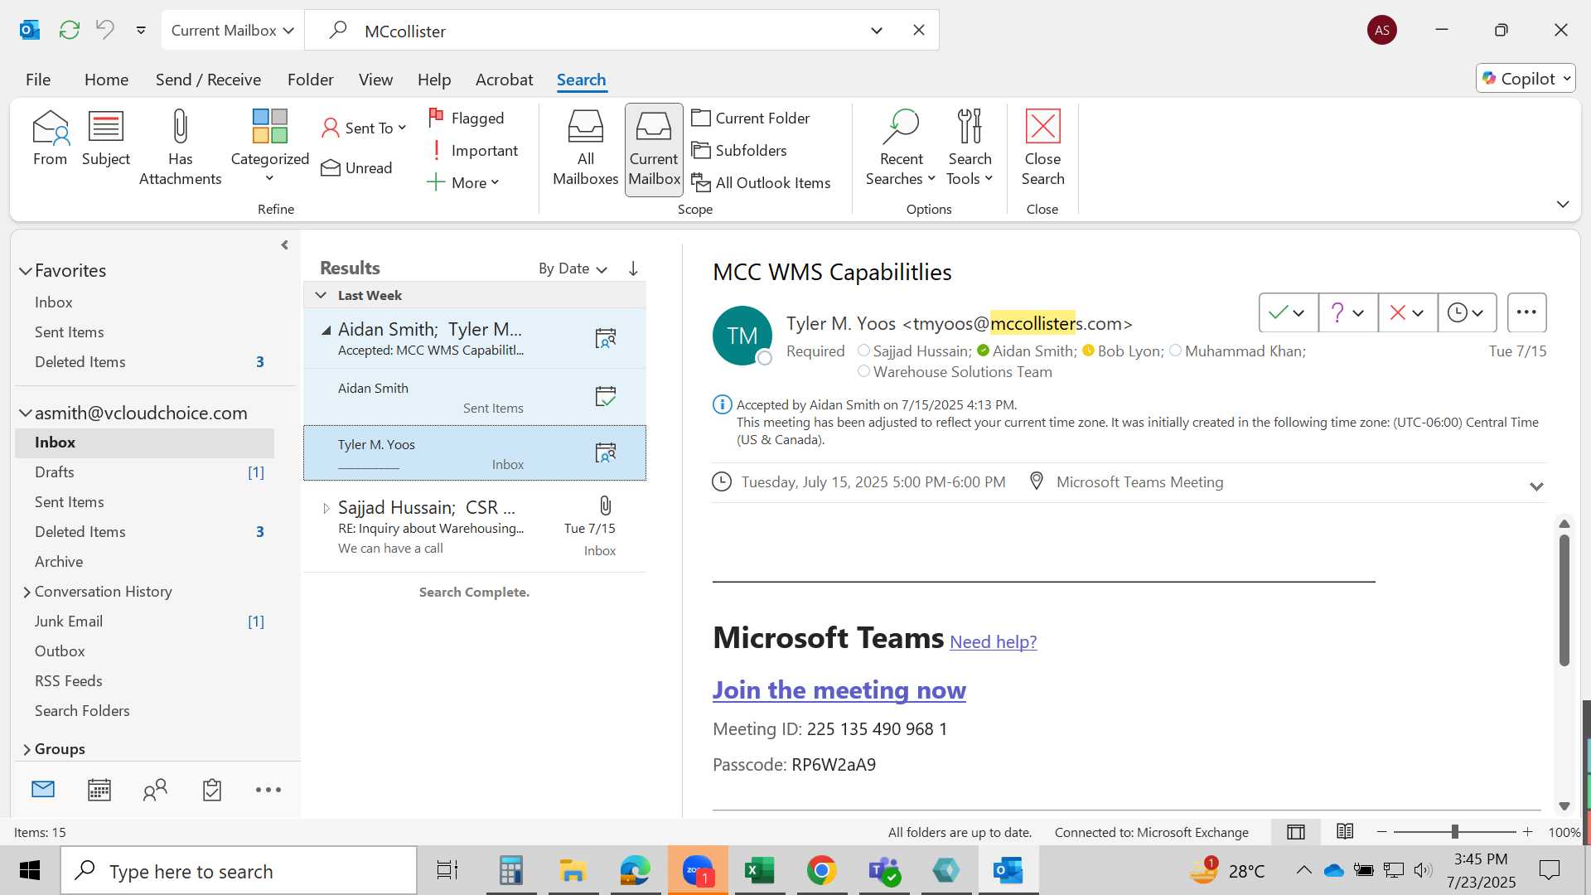The height and width of the screenshot is (895, 1591).
Task: Open the Acrobat tab
Action: point(504,80)
